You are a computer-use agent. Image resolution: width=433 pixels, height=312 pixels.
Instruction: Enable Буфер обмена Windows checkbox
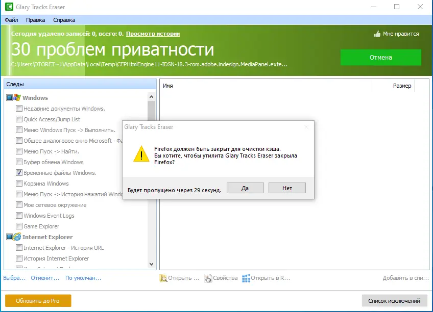19,162
